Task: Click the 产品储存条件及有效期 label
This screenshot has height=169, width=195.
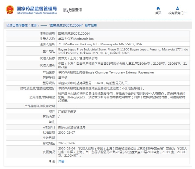Action: click(40, 106)
